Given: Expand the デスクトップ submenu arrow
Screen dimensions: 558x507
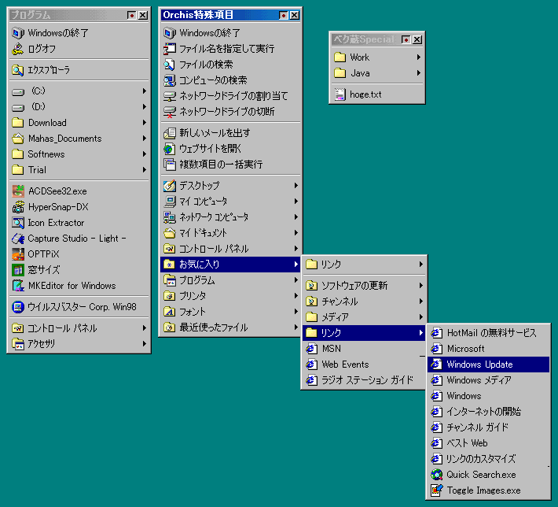Looking at the screenshot, I should point(296,185).
